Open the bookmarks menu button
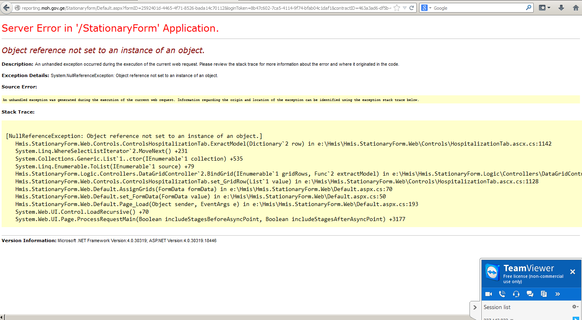The image size is (582, 320). (545, 8)
